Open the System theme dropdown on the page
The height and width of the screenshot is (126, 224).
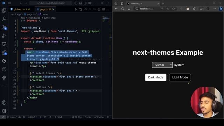click(162, 65)
